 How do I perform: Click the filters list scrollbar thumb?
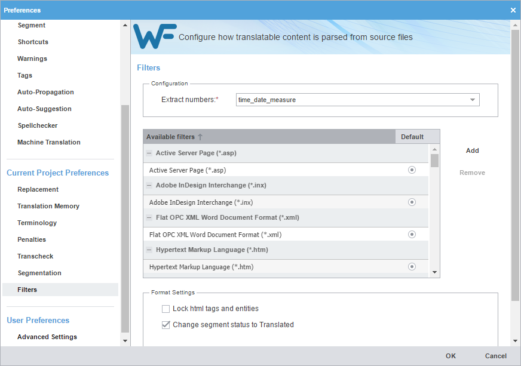click(434, 161)
